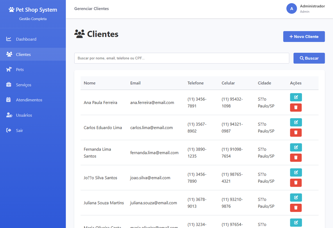The height and width of the screenshot is (228, 333).
Task: Edit client Maria Oliveira Costa
Action: pos(296,223)
